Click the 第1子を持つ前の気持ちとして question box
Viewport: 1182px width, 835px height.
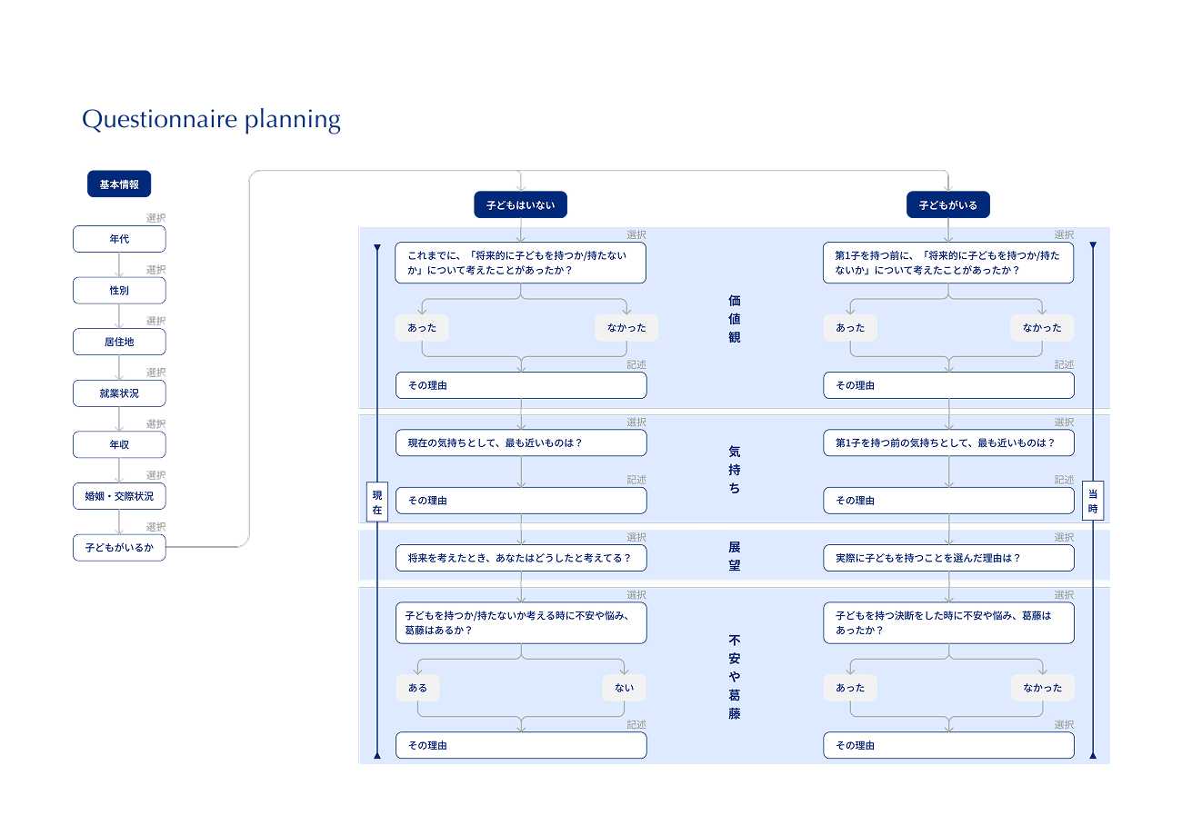(948, 443)
